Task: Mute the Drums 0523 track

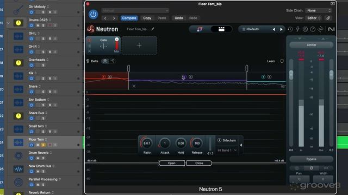Action: 38,25
